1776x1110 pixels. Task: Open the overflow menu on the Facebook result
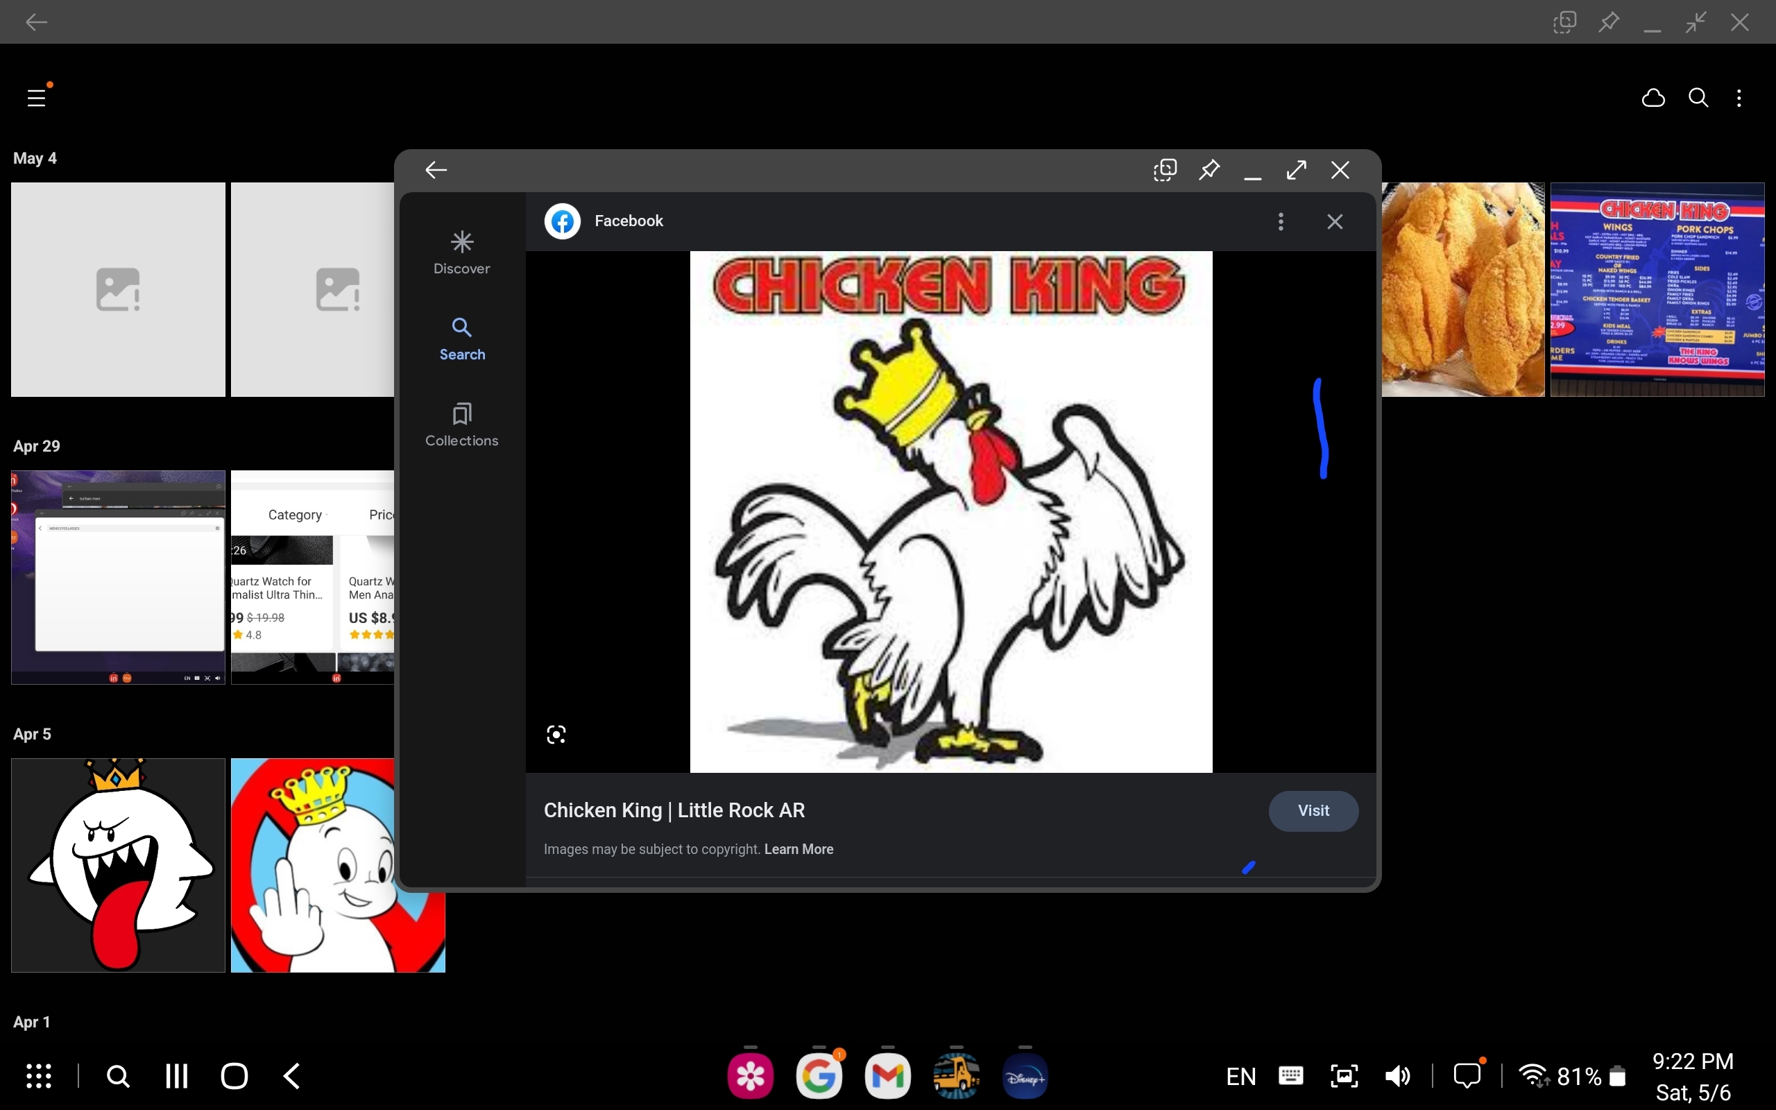(x=1280, y=221)
